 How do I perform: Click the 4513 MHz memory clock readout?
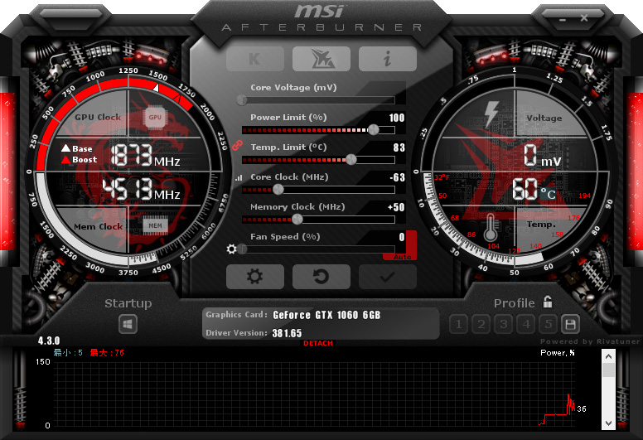141,189
